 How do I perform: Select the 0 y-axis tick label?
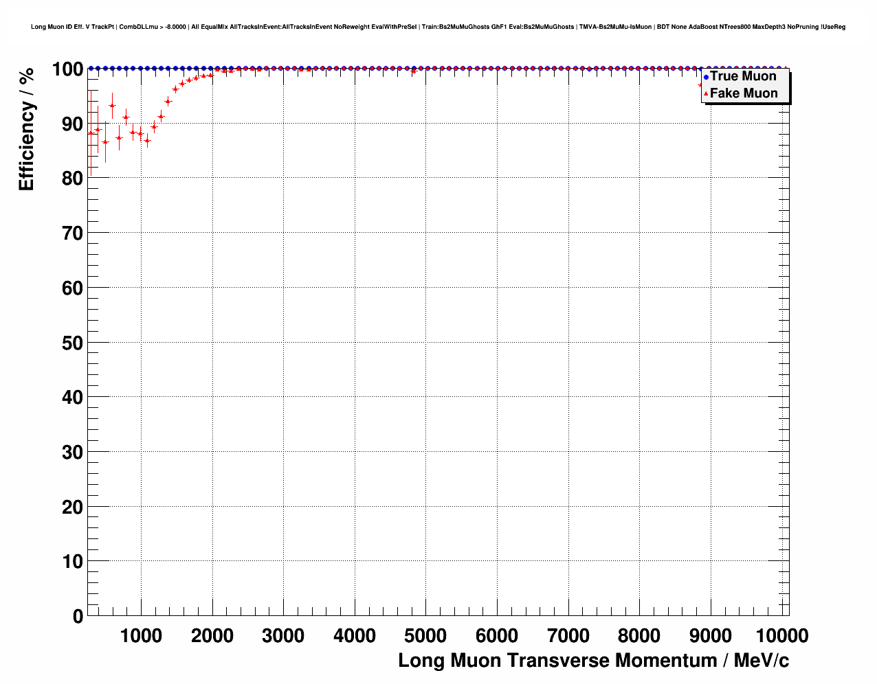coord(78,617)
